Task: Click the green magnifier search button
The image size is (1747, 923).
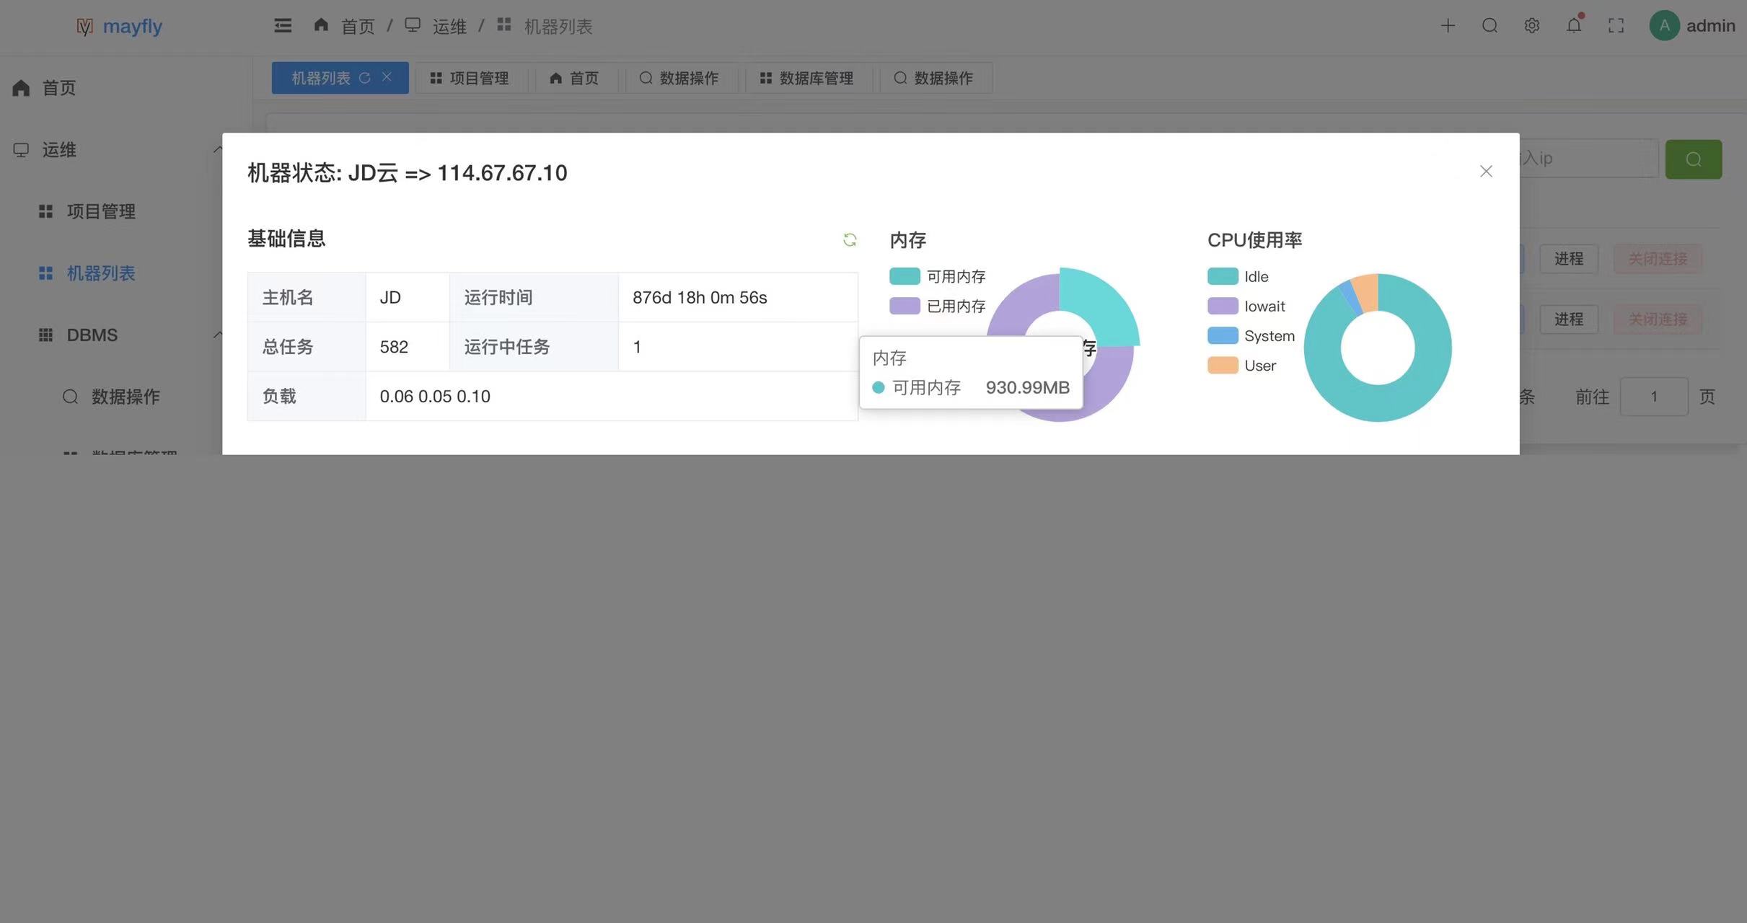Action: coord(1694,159)
